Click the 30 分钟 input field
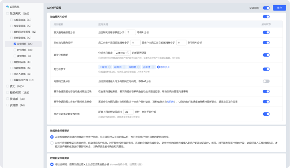Image resolution: width=290 pixels, height=168 pixels. 128,112
